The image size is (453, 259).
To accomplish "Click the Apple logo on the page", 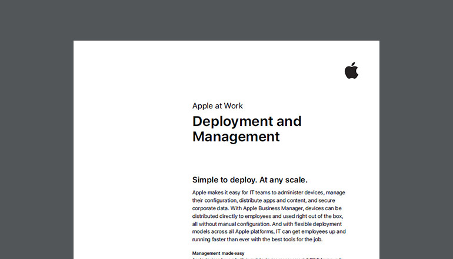I will click(x=351, y=70).
